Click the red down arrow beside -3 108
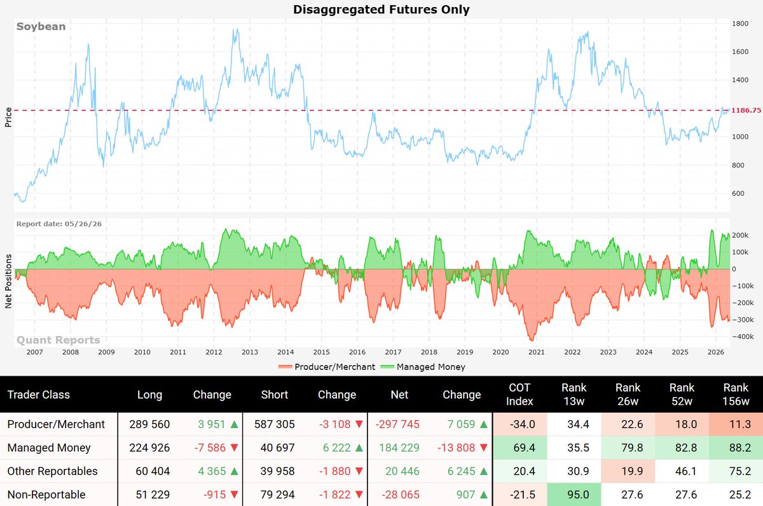763x506 pixels. tap(359, 424)
